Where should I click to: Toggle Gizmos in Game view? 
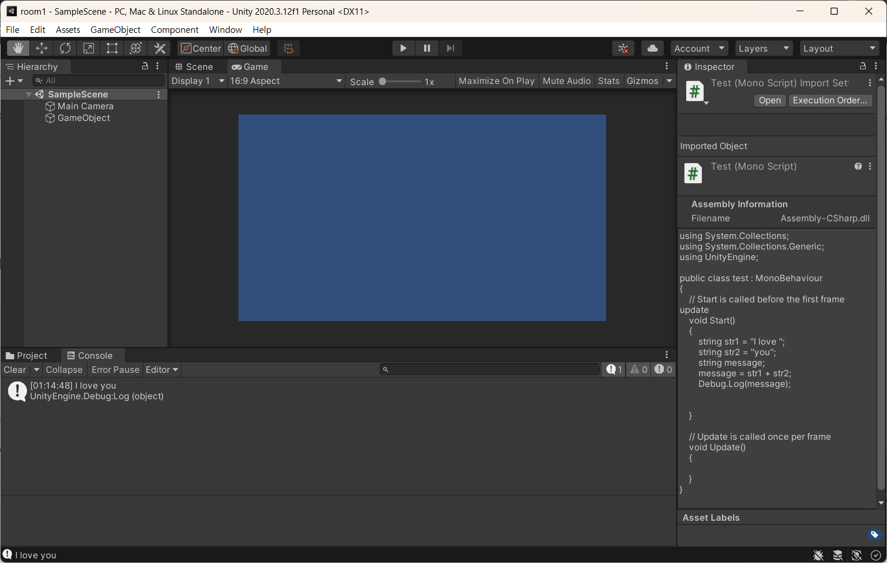point(643,81)
